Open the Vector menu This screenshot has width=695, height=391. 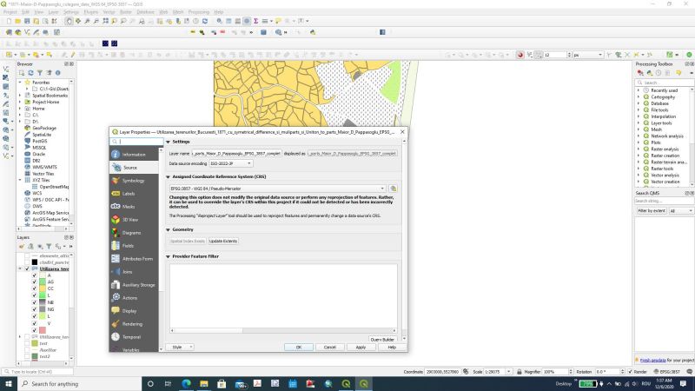(x=109, y=12)
